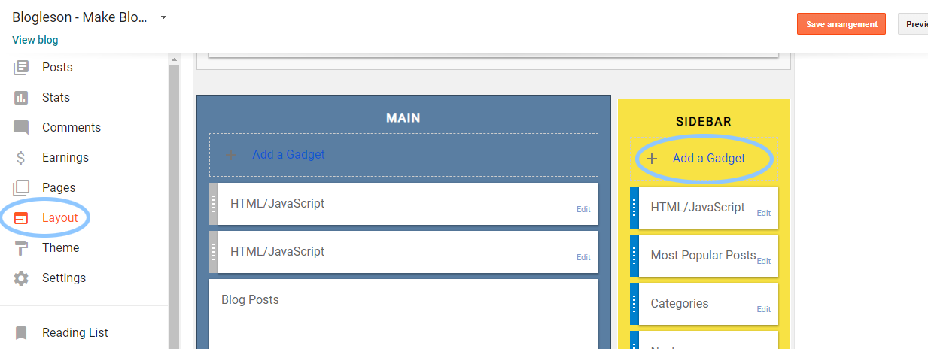Click the Posts icon in sidebar
The width and height of the screenshot is (928, 349).
pos(21,68)
